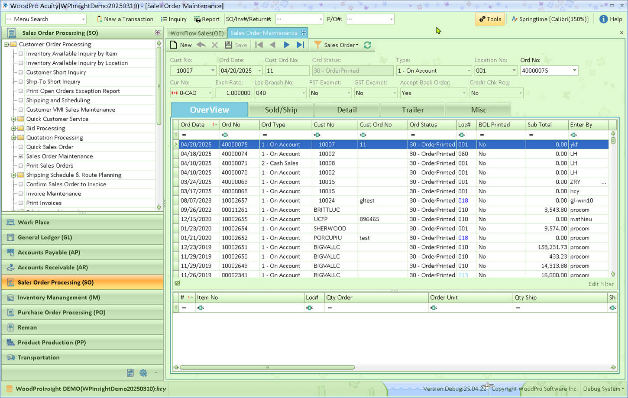628x398 pixels.
Task: Toggle the Quick Sales Order checkbox
Action: [21, 147]
